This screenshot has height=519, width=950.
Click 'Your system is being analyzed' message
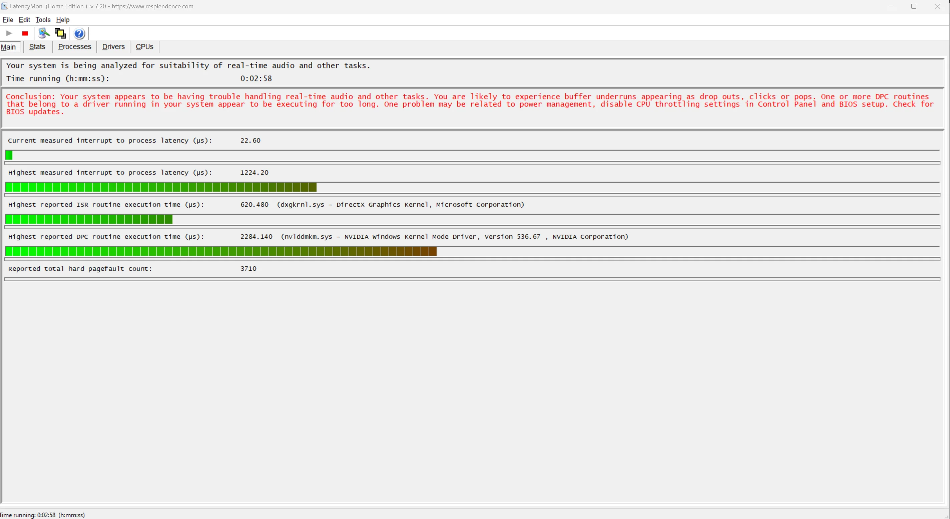point(188,65)
